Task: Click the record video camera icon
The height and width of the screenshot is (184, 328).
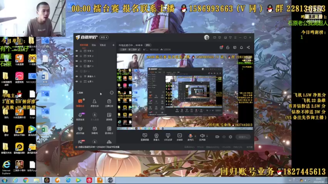Action: pyautogui.click(x=217, y=137)
